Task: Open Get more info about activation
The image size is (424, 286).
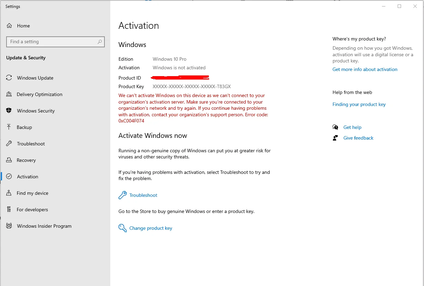Action: pyautogui.click(x=365, y=69)
